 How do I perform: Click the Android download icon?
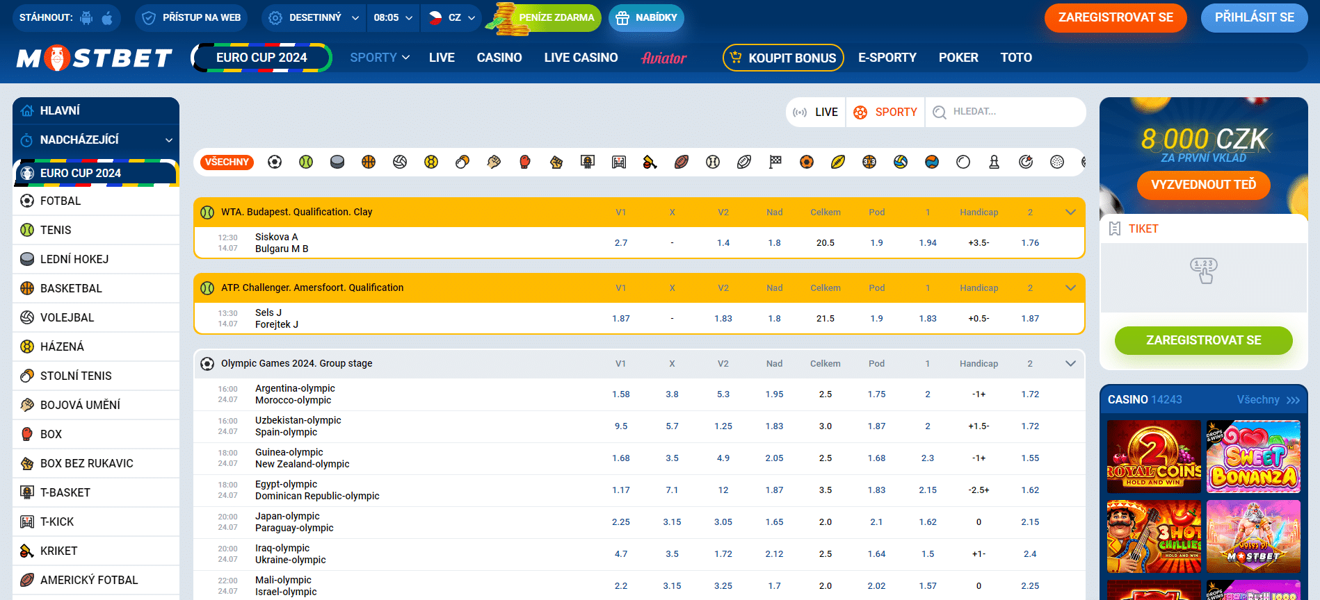point(86,18)
